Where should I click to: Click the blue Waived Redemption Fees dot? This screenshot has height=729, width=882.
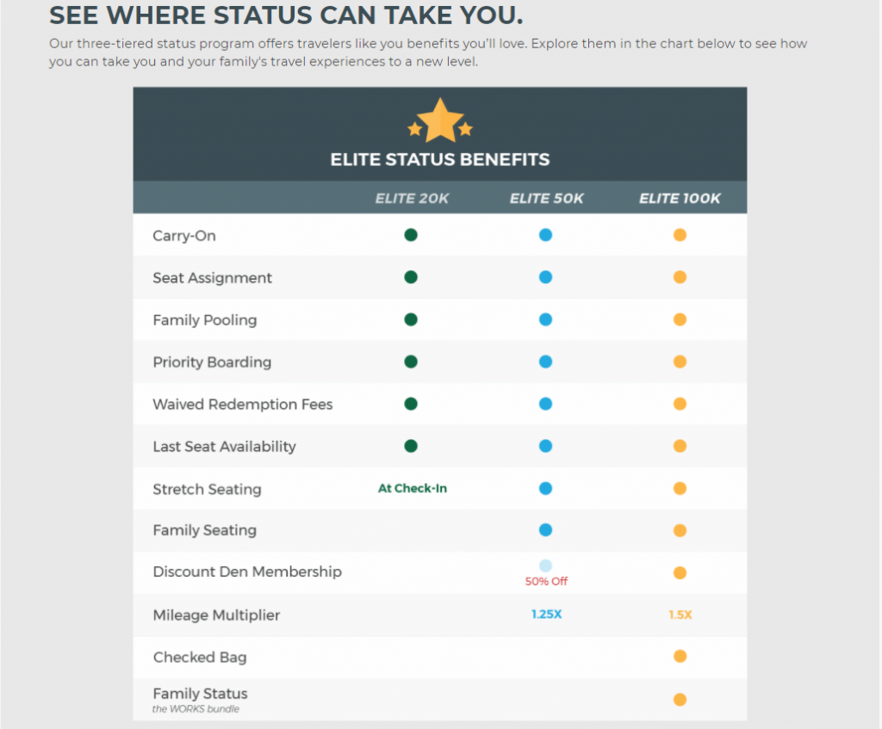(x=545, y=404)
